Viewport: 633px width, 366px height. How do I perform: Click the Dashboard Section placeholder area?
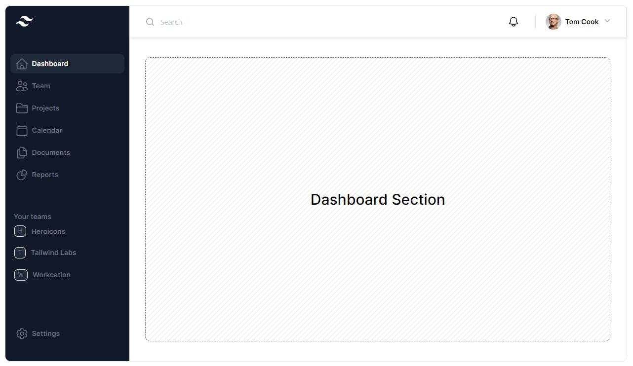click(x=378, y=199)
